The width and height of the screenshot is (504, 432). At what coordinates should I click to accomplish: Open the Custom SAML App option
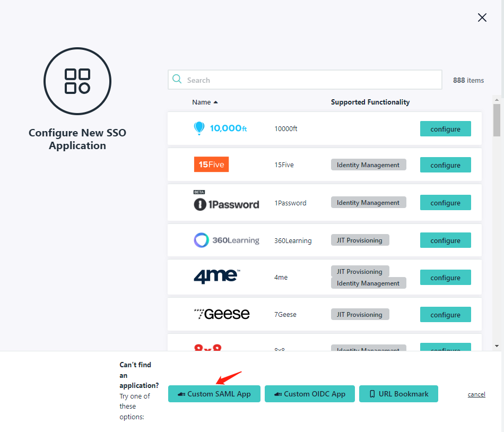click(214, 394)
